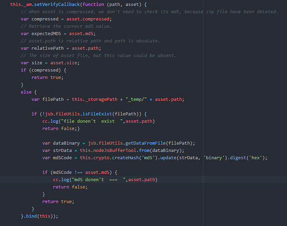
Task: Click the comment '// Retrieve the correct md5 value.'
Action: click(66, 26)
